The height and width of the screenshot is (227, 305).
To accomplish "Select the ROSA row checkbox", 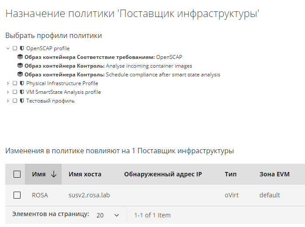I will [x=17, y=195].
